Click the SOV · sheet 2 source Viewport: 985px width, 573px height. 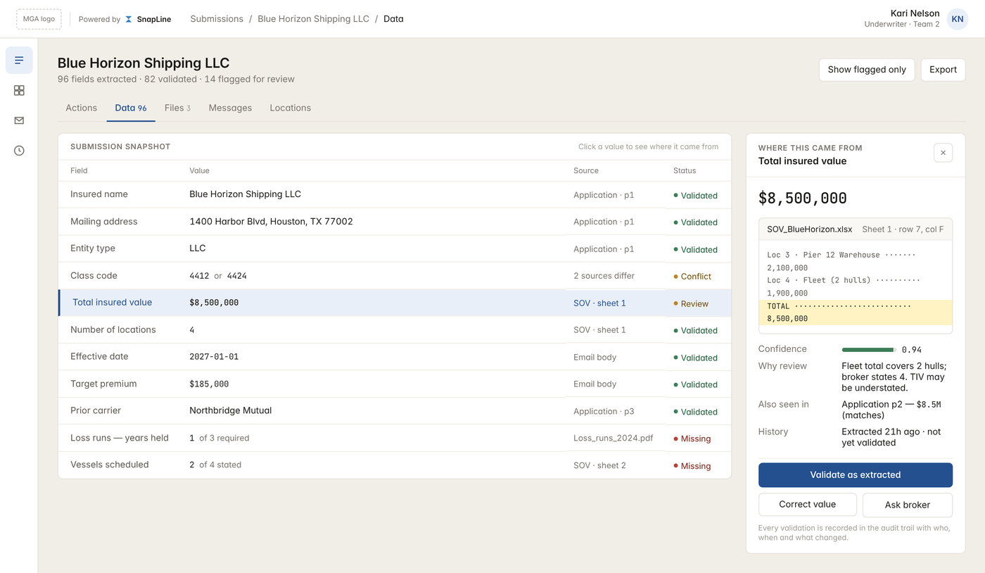599,465
